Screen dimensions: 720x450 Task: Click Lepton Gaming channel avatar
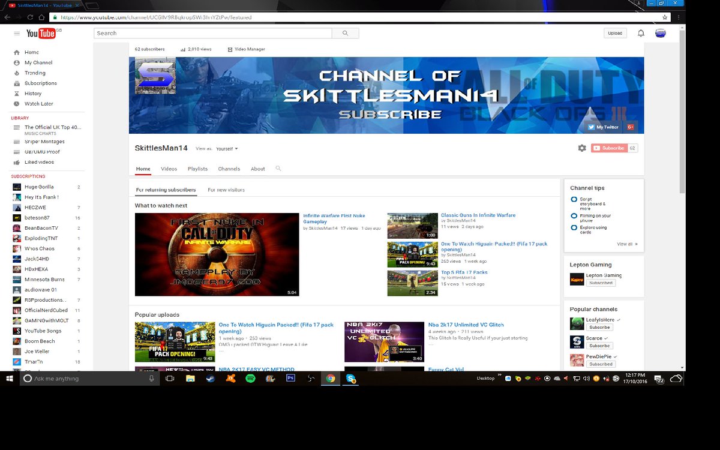(576, 279)
